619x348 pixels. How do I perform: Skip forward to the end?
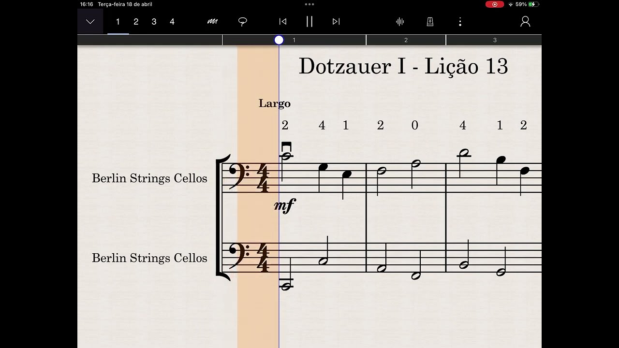(x=336, y=22)
